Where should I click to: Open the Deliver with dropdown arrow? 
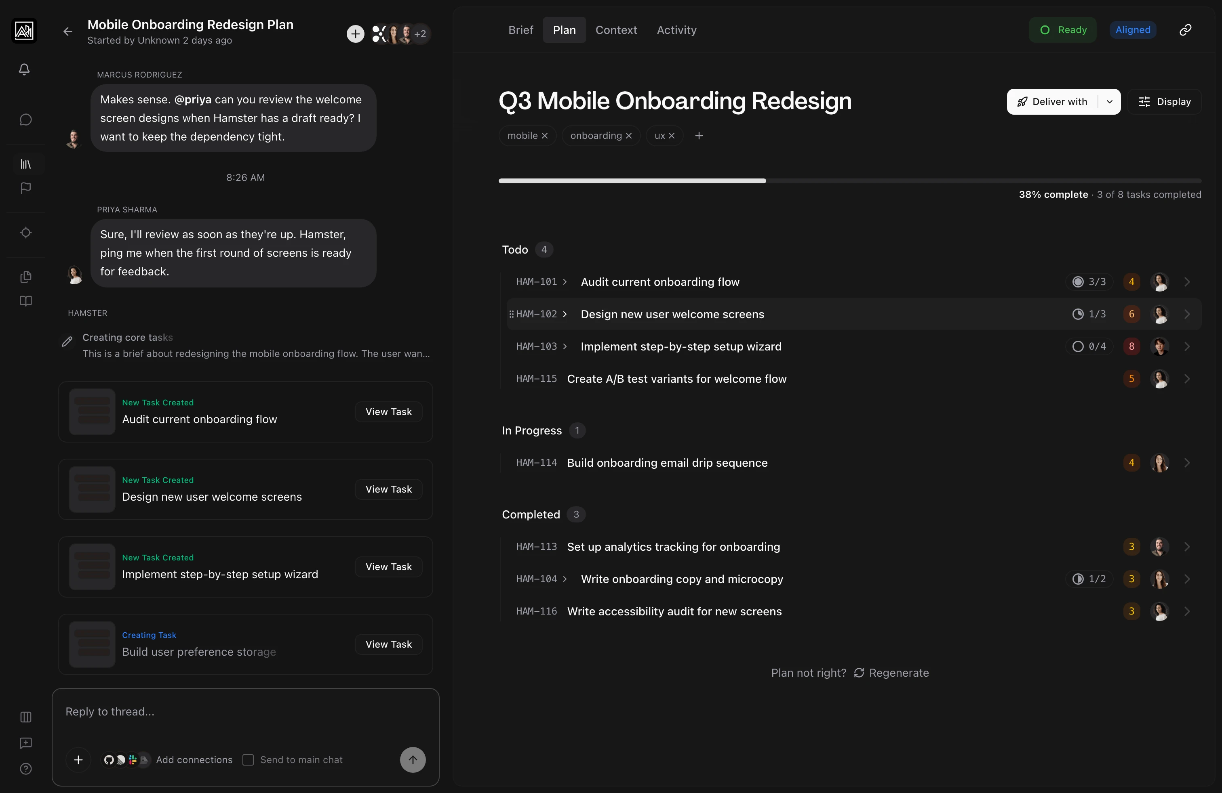pos(1109,102)
